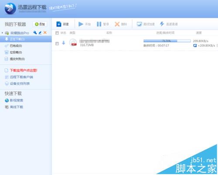
Task: Expand the 荣耀路由Pro device tree arrow
Action: point(2,33)
